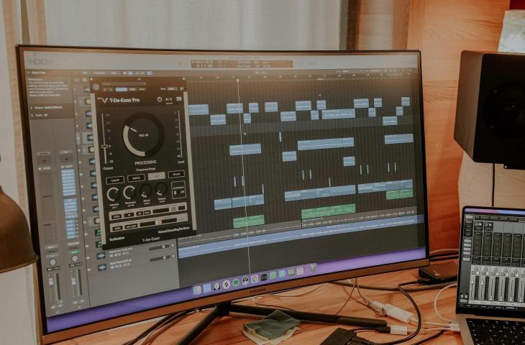Open the Edit menu in the tracks area
This screenshot has height=345, width=525.
pyautogui.click(x=85, y=73)
